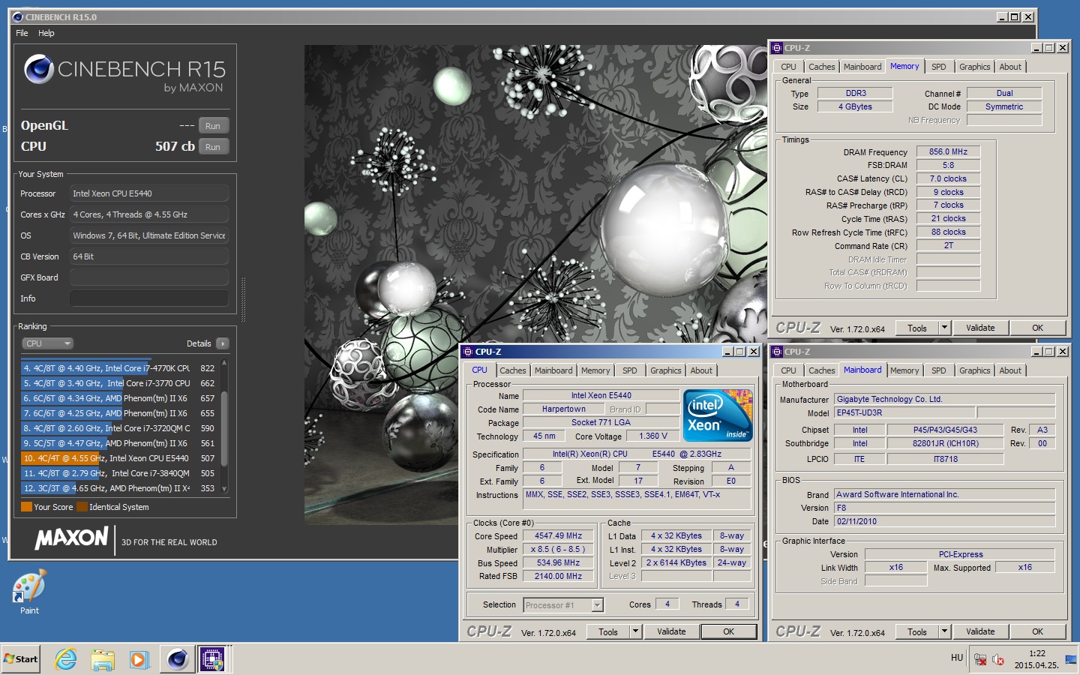
Task: Click the ranking list scroll-up arrow
Action: click(x=223, y=364)
